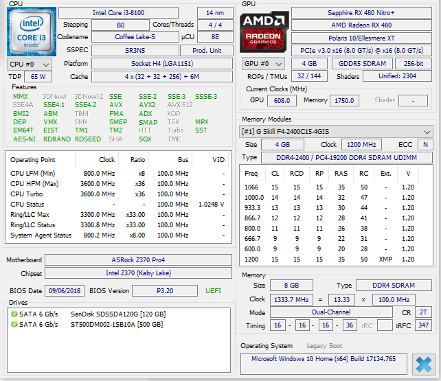
Task: Click the greyed AVX-512 feature label
Action: 180,105
